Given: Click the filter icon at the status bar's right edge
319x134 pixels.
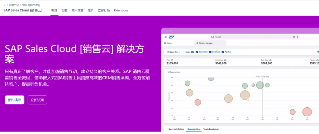Looking at the screenshot, I should [318, 52].
